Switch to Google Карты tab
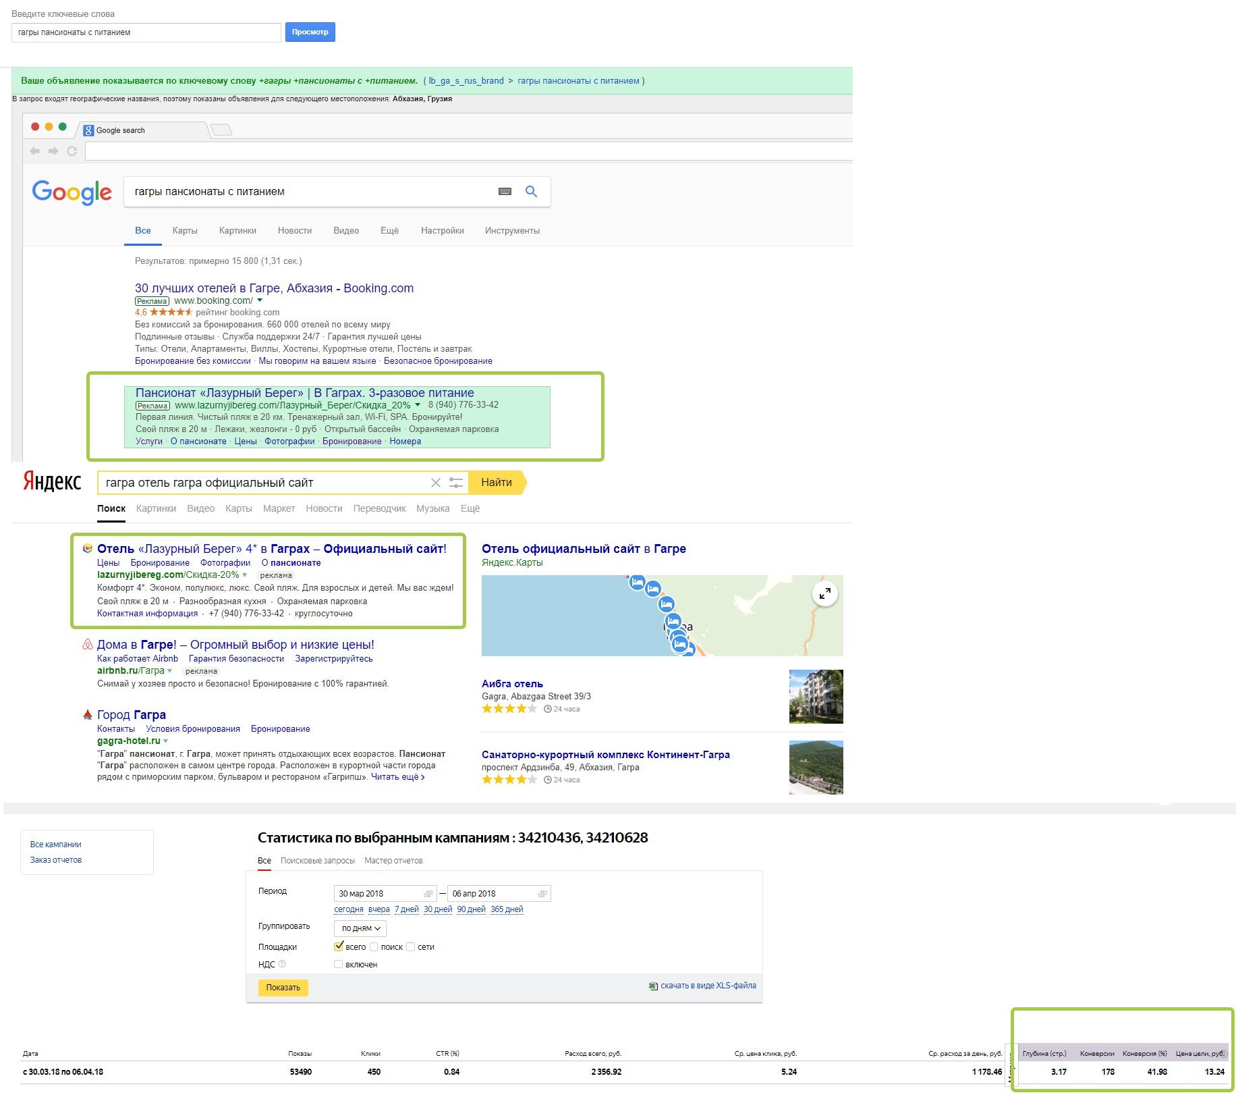Image resolution: width=1236 pixels, height=1095 pixels. [x=185, y=231]
